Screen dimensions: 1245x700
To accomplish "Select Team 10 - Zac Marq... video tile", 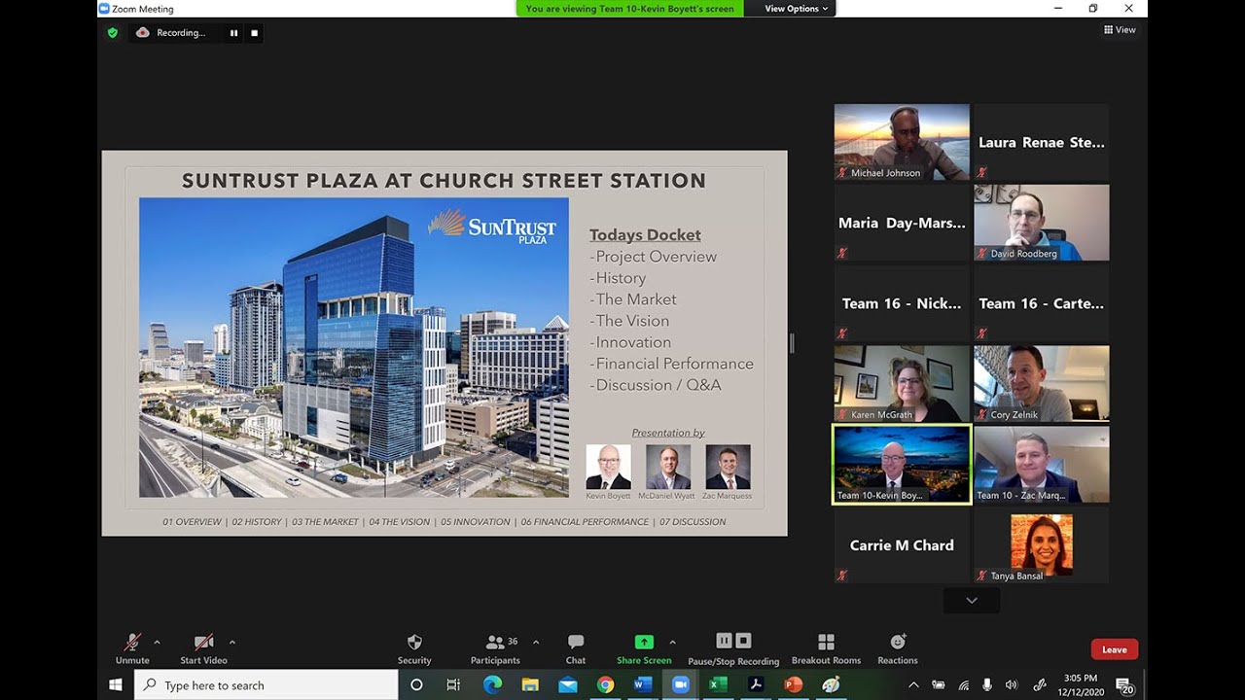I will 1042,465.
